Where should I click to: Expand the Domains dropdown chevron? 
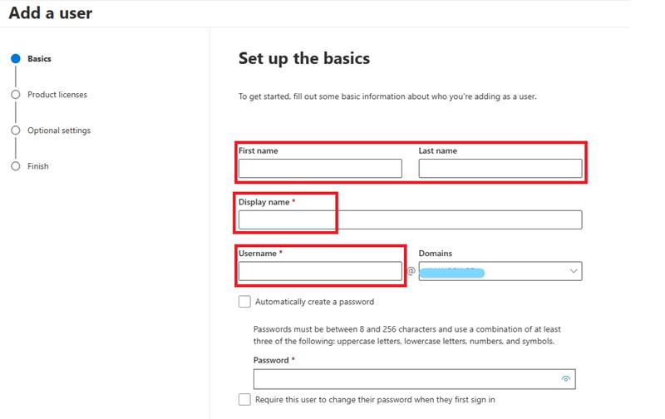[x=574, y=271]
